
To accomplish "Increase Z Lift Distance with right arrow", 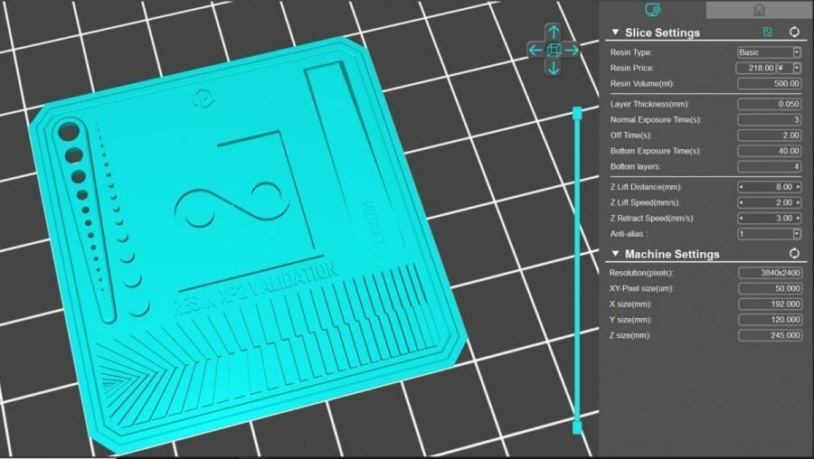I will tap(798, 187).
